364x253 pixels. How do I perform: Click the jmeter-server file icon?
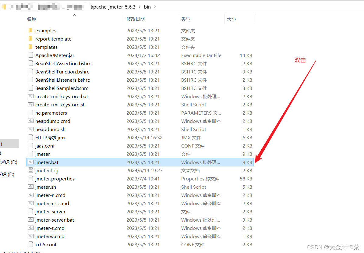(x=31, y=212)
